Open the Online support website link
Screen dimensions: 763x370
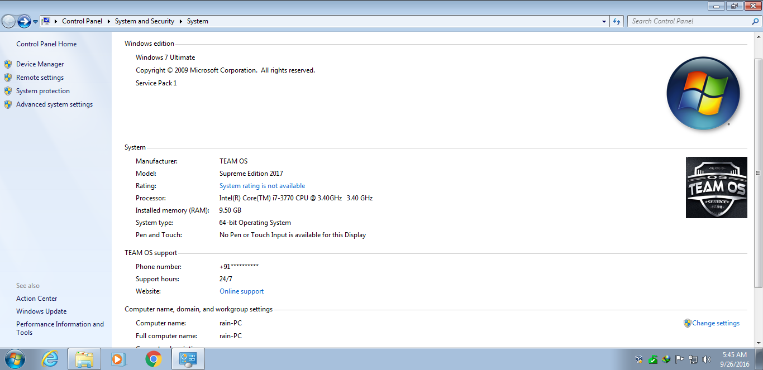241,291
